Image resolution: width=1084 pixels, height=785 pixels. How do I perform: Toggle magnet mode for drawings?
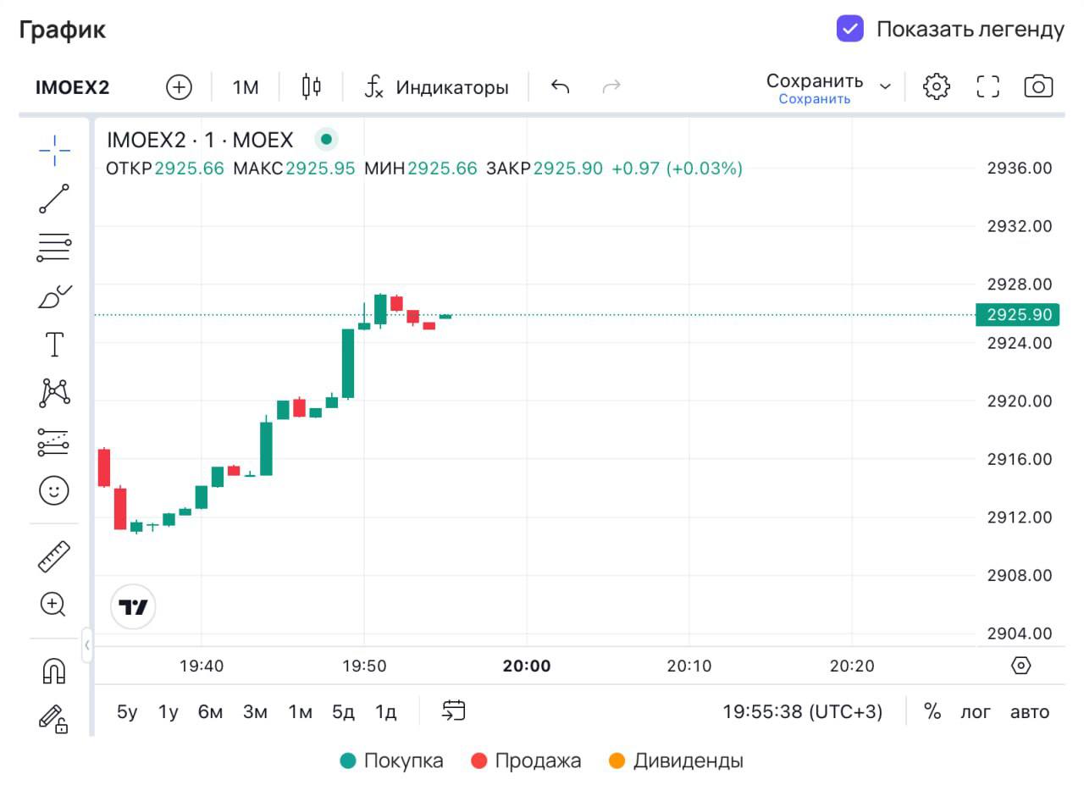pos(54,672)
